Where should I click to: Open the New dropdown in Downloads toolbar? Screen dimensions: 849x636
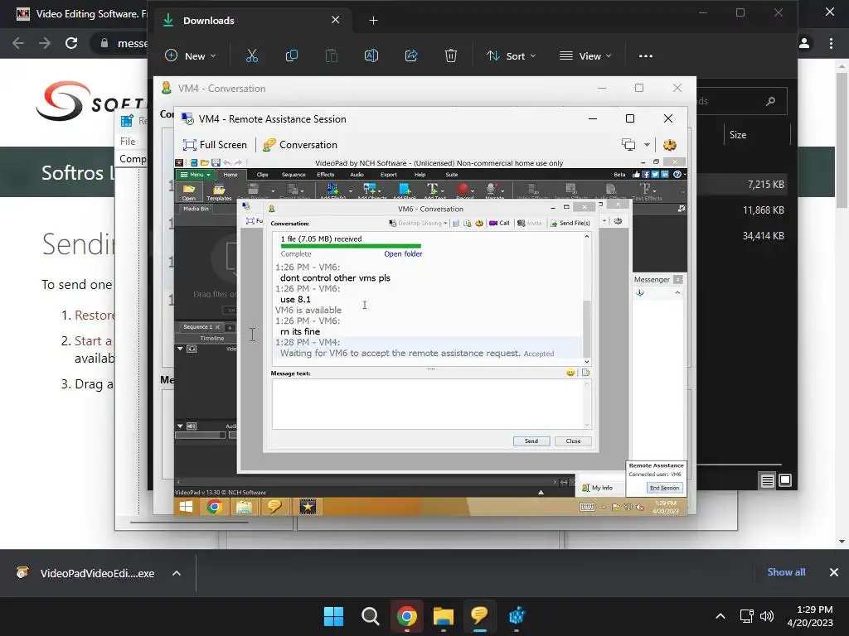[191, 55]
